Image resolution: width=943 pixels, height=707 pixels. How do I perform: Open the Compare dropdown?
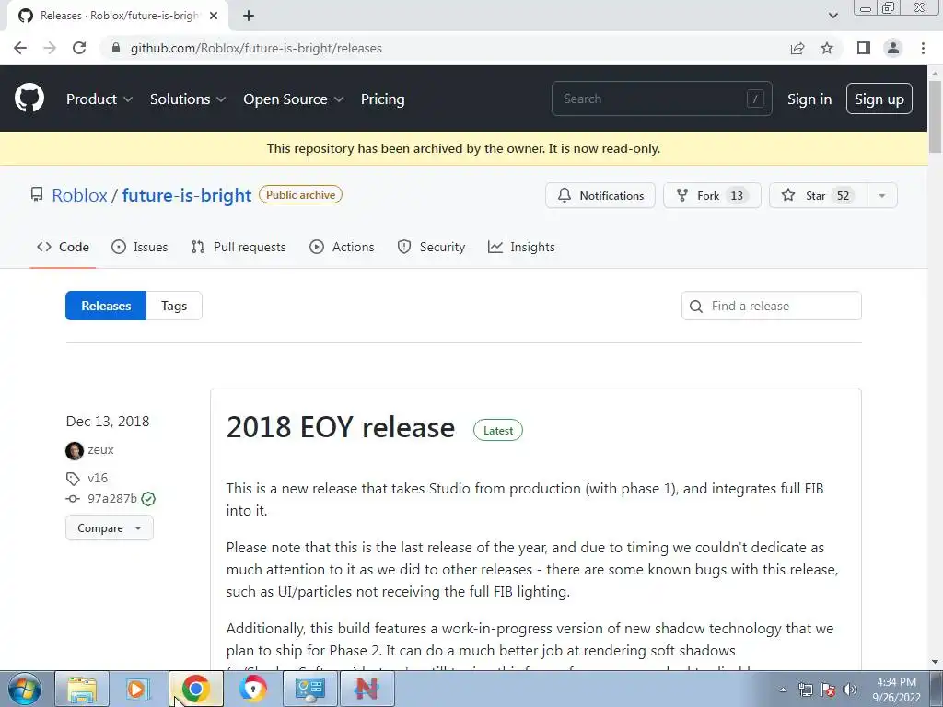pyautogui.click(x=110, y=527)
